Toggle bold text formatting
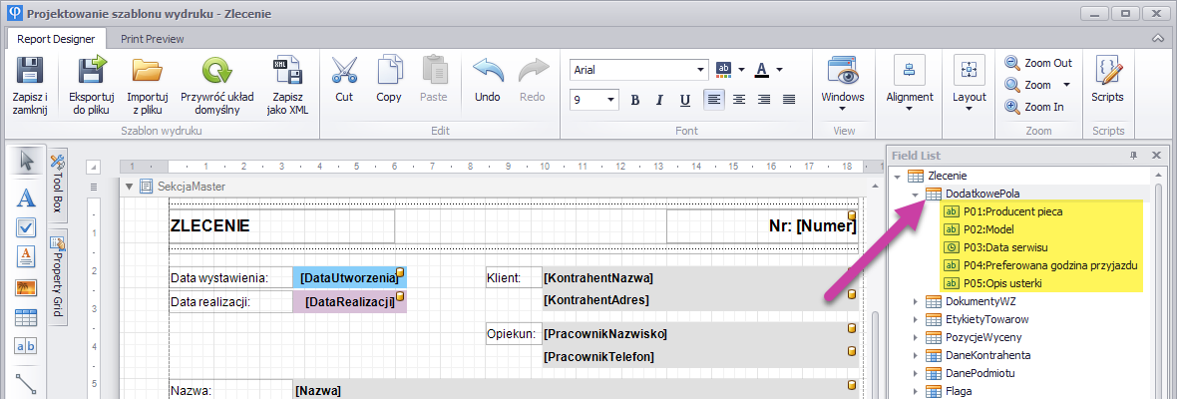Viewport: 1177px width, 399px height. (633, 100)
